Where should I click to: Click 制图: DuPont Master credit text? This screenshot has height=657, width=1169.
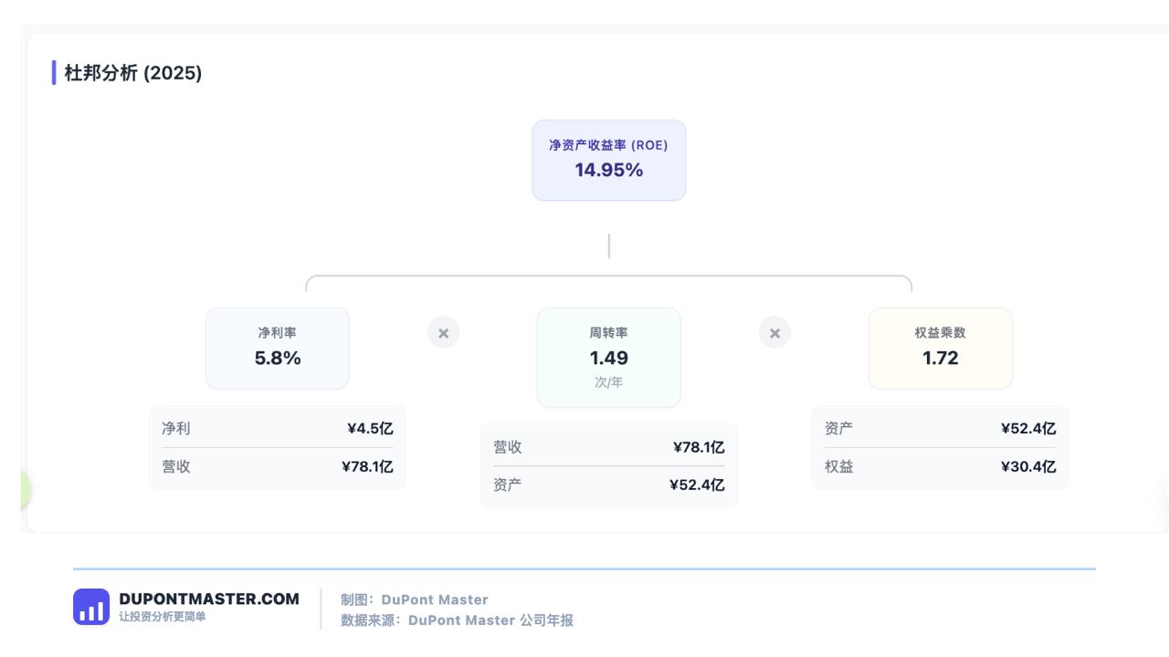(x=415, y=600)
